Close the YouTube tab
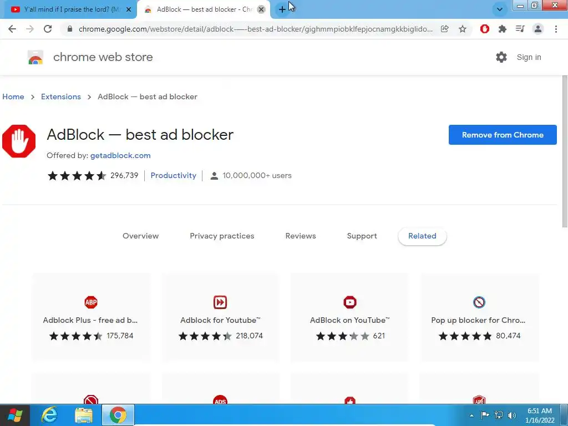The width and height of the screenshot is (568, 426). pyautogui.click(x=129, y=9)
